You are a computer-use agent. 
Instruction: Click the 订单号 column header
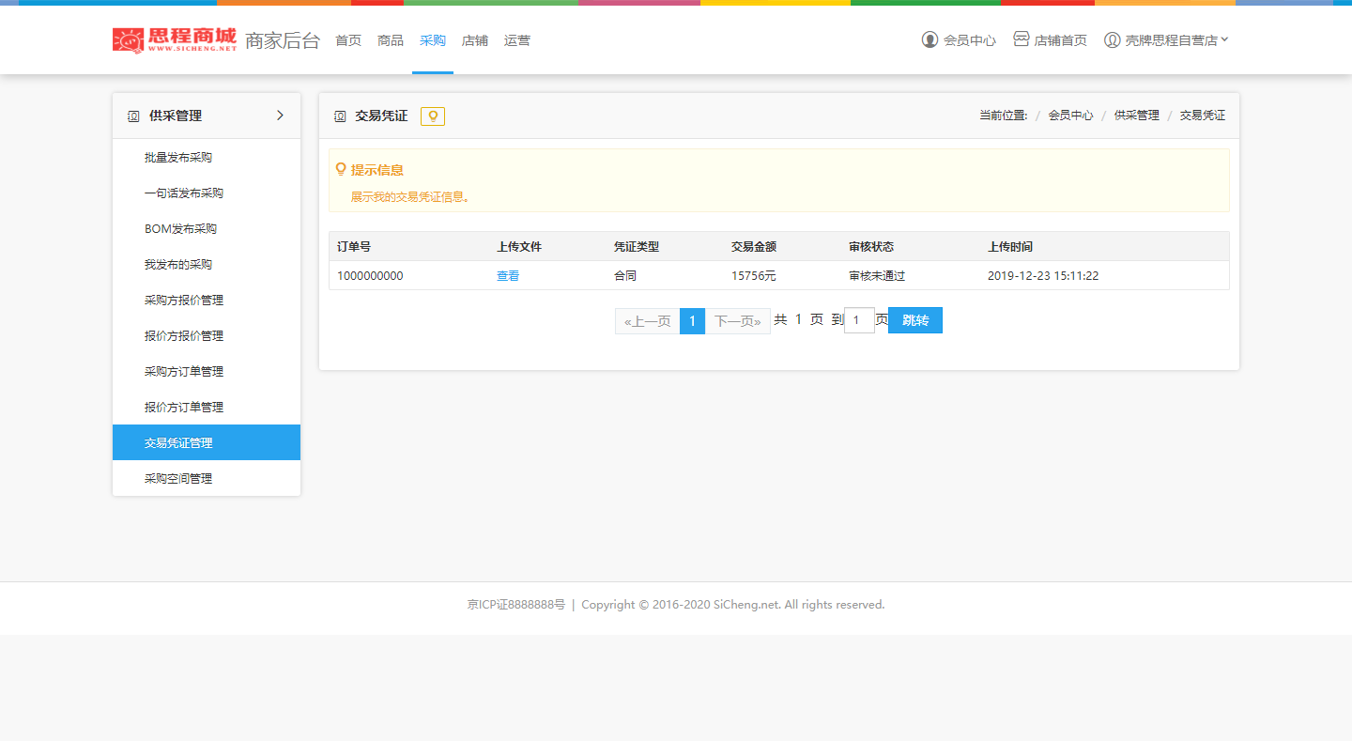coord(354,247)
